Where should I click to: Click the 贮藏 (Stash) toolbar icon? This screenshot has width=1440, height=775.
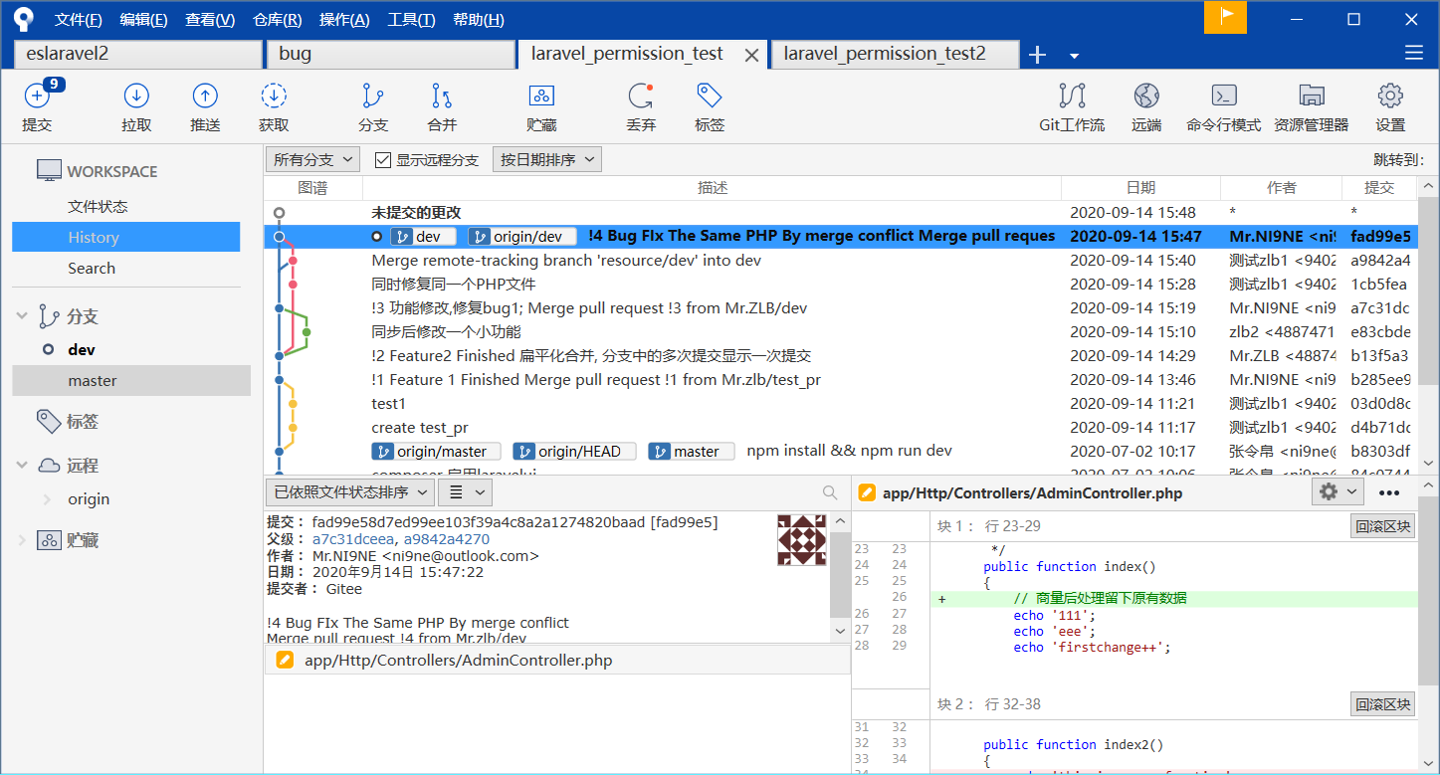point(541,97)
